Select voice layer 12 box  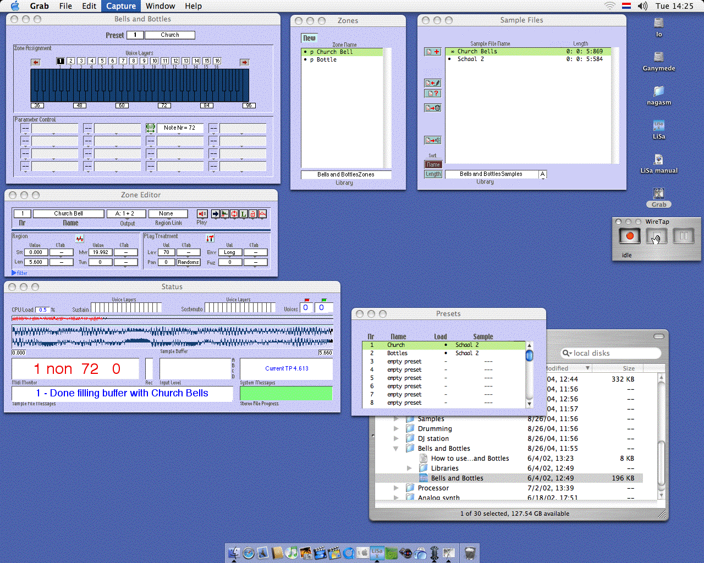(175, 61)
